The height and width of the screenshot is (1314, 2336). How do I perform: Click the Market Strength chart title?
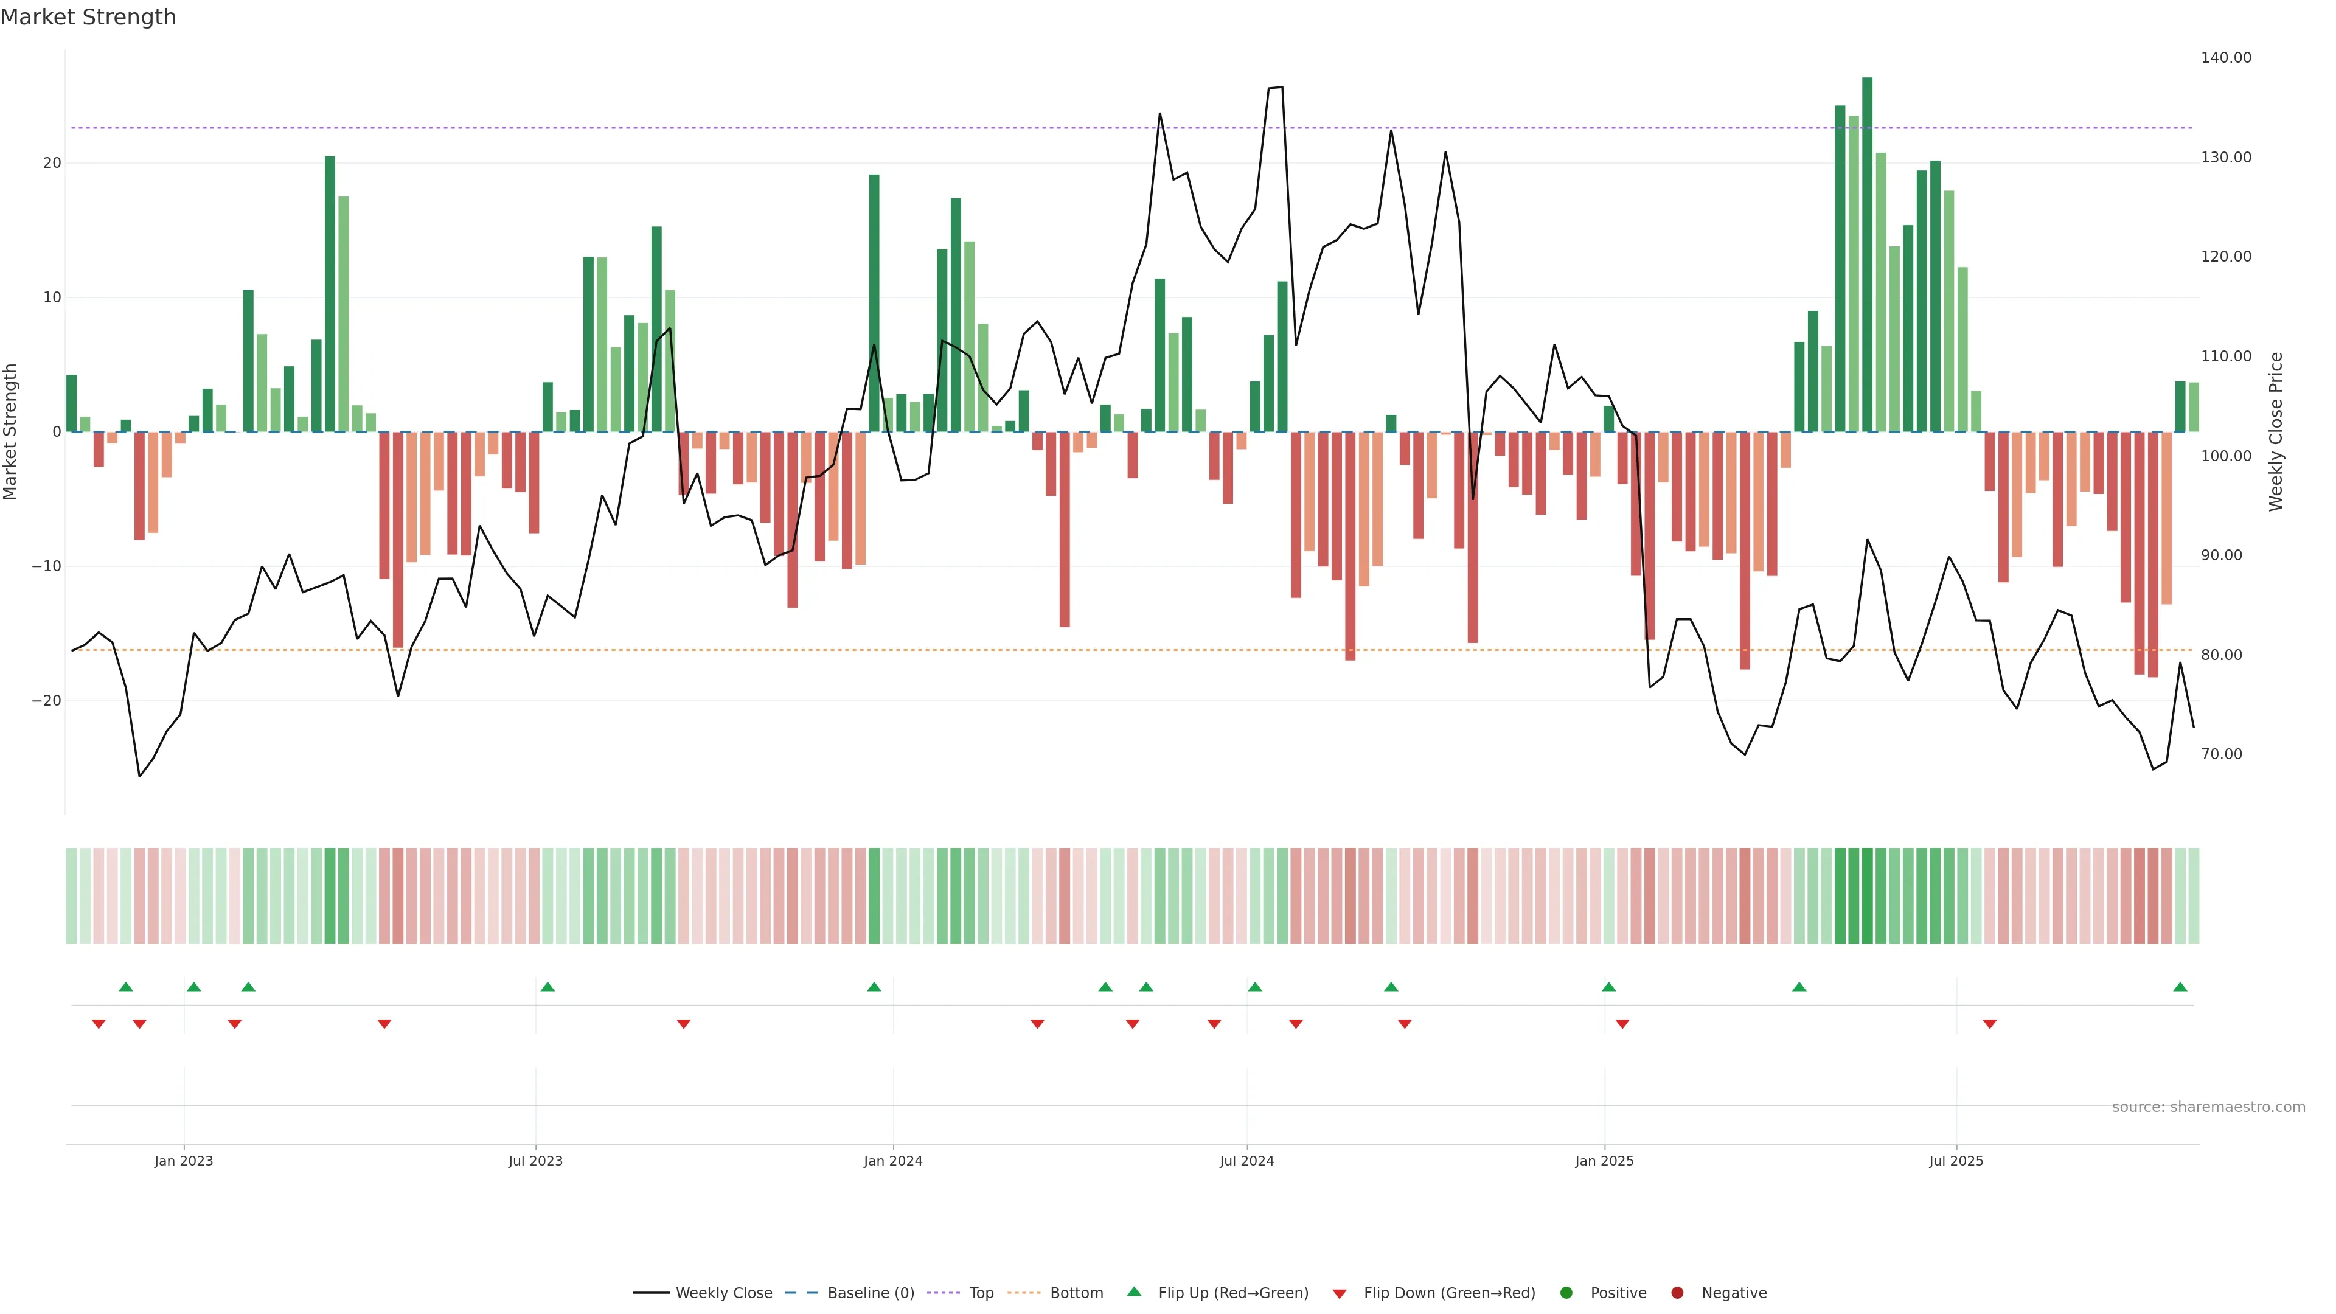88,17
